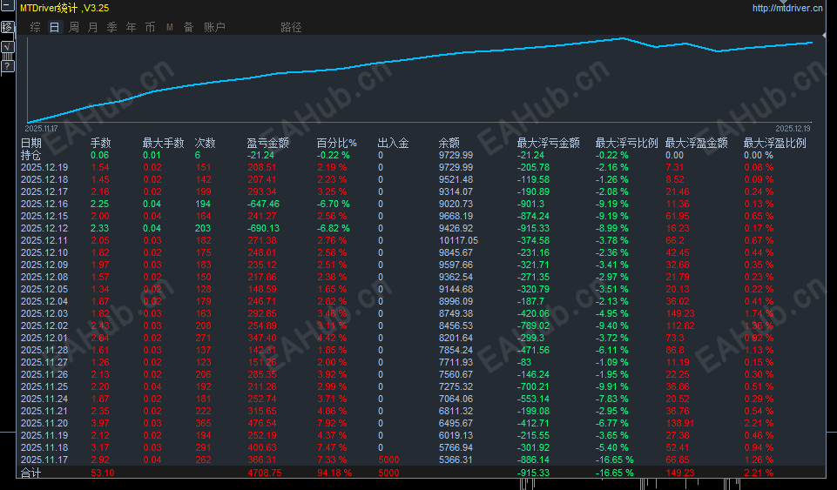Image resolution: width=837 pixels, height=490 pixels.
Task: Open the M tab
Action: pos(170,27)
